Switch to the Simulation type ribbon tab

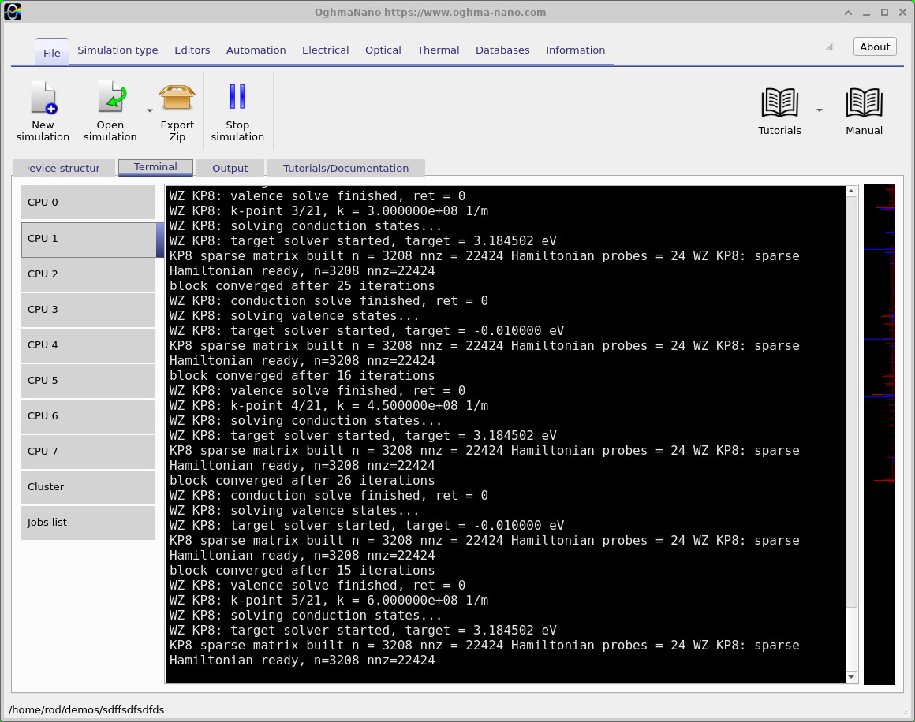118,50
